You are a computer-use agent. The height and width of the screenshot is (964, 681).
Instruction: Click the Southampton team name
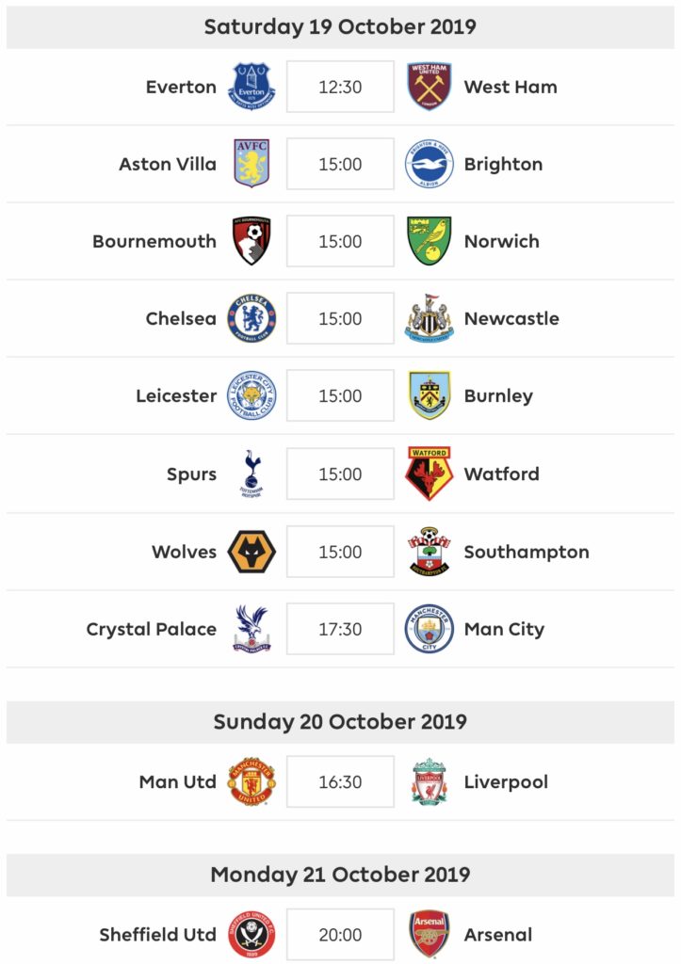(x=527, y=552)
